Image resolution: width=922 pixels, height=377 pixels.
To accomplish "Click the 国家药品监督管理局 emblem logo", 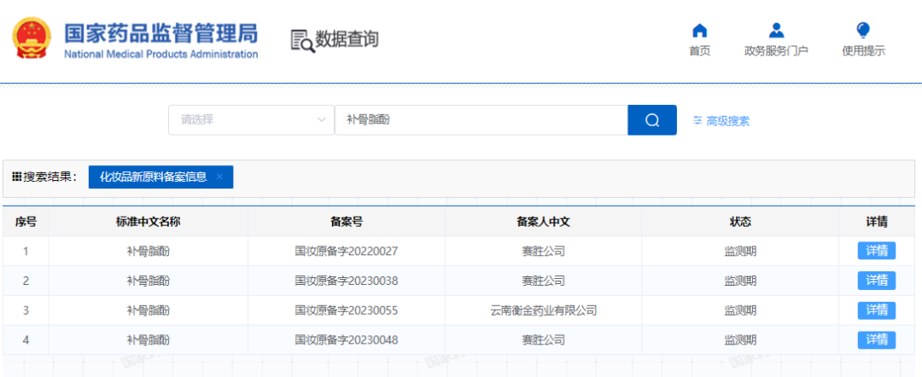I will pos(32,40).
